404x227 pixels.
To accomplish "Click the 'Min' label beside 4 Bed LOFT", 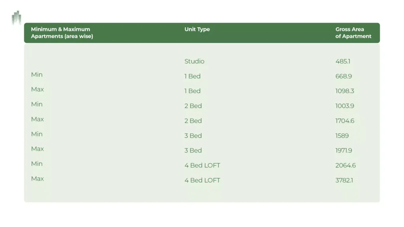I will coord(37,164).
